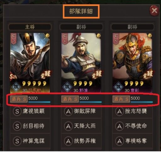This screenshot has width=161, height=153.
Task: Click the 5000 troop bar under 郭淮
Action: pos(91,100)
